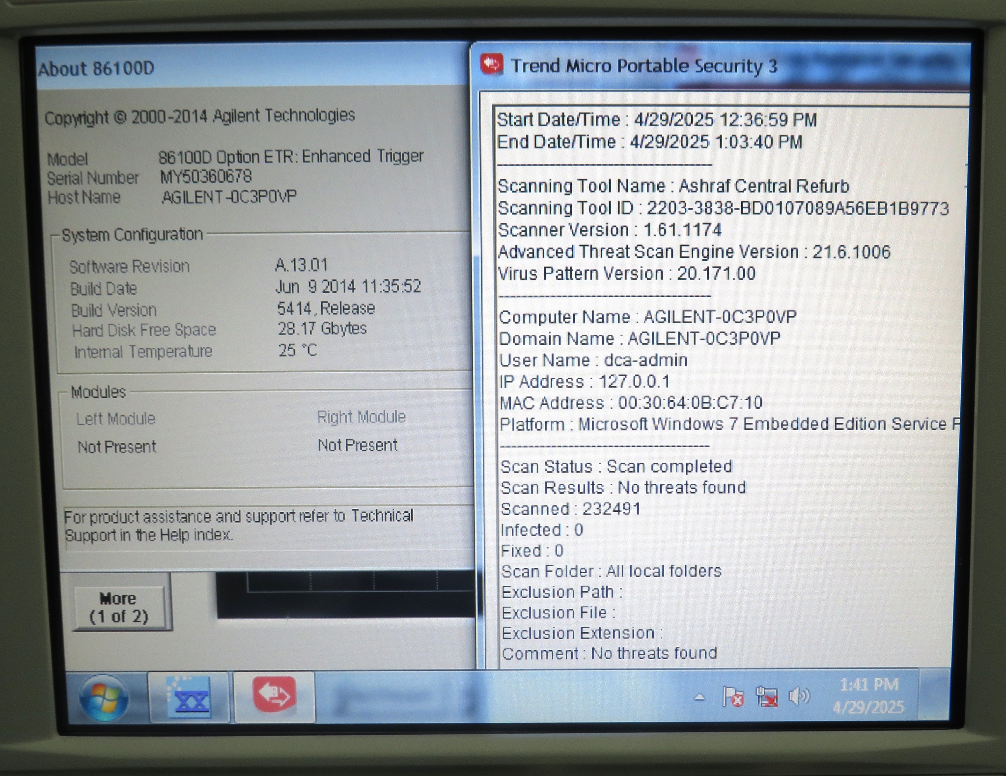1006x776 pixels.
Task: Select software revision A.13.01
Action: 301,265
